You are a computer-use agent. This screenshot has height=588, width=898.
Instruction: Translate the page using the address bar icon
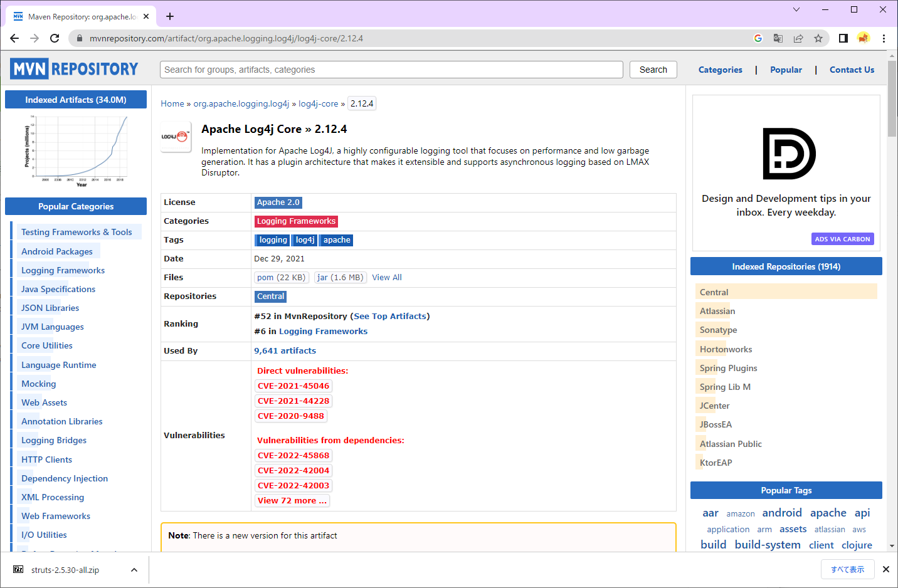778,38
